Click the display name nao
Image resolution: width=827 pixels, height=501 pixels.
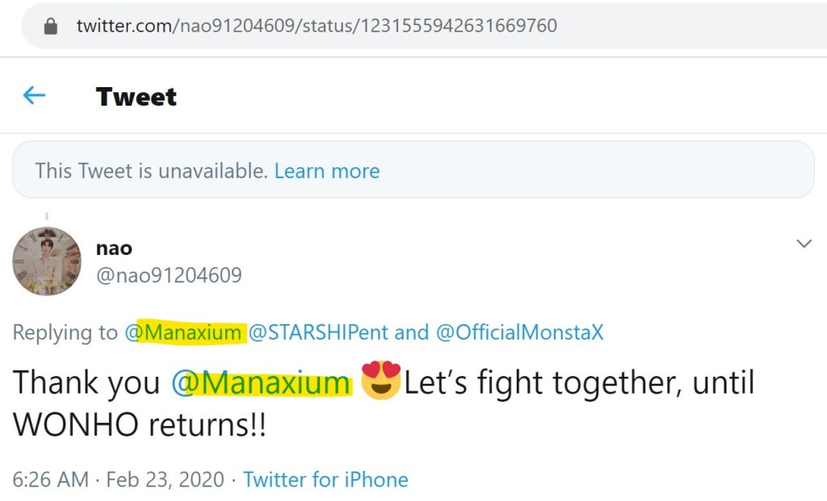click(114, 248)
